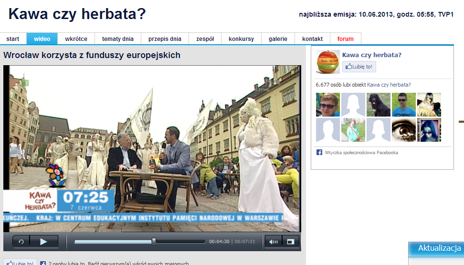The height and width of the screenshot is (265, 464).
Task: Open profile photo of woman top right
Action: 429,105
